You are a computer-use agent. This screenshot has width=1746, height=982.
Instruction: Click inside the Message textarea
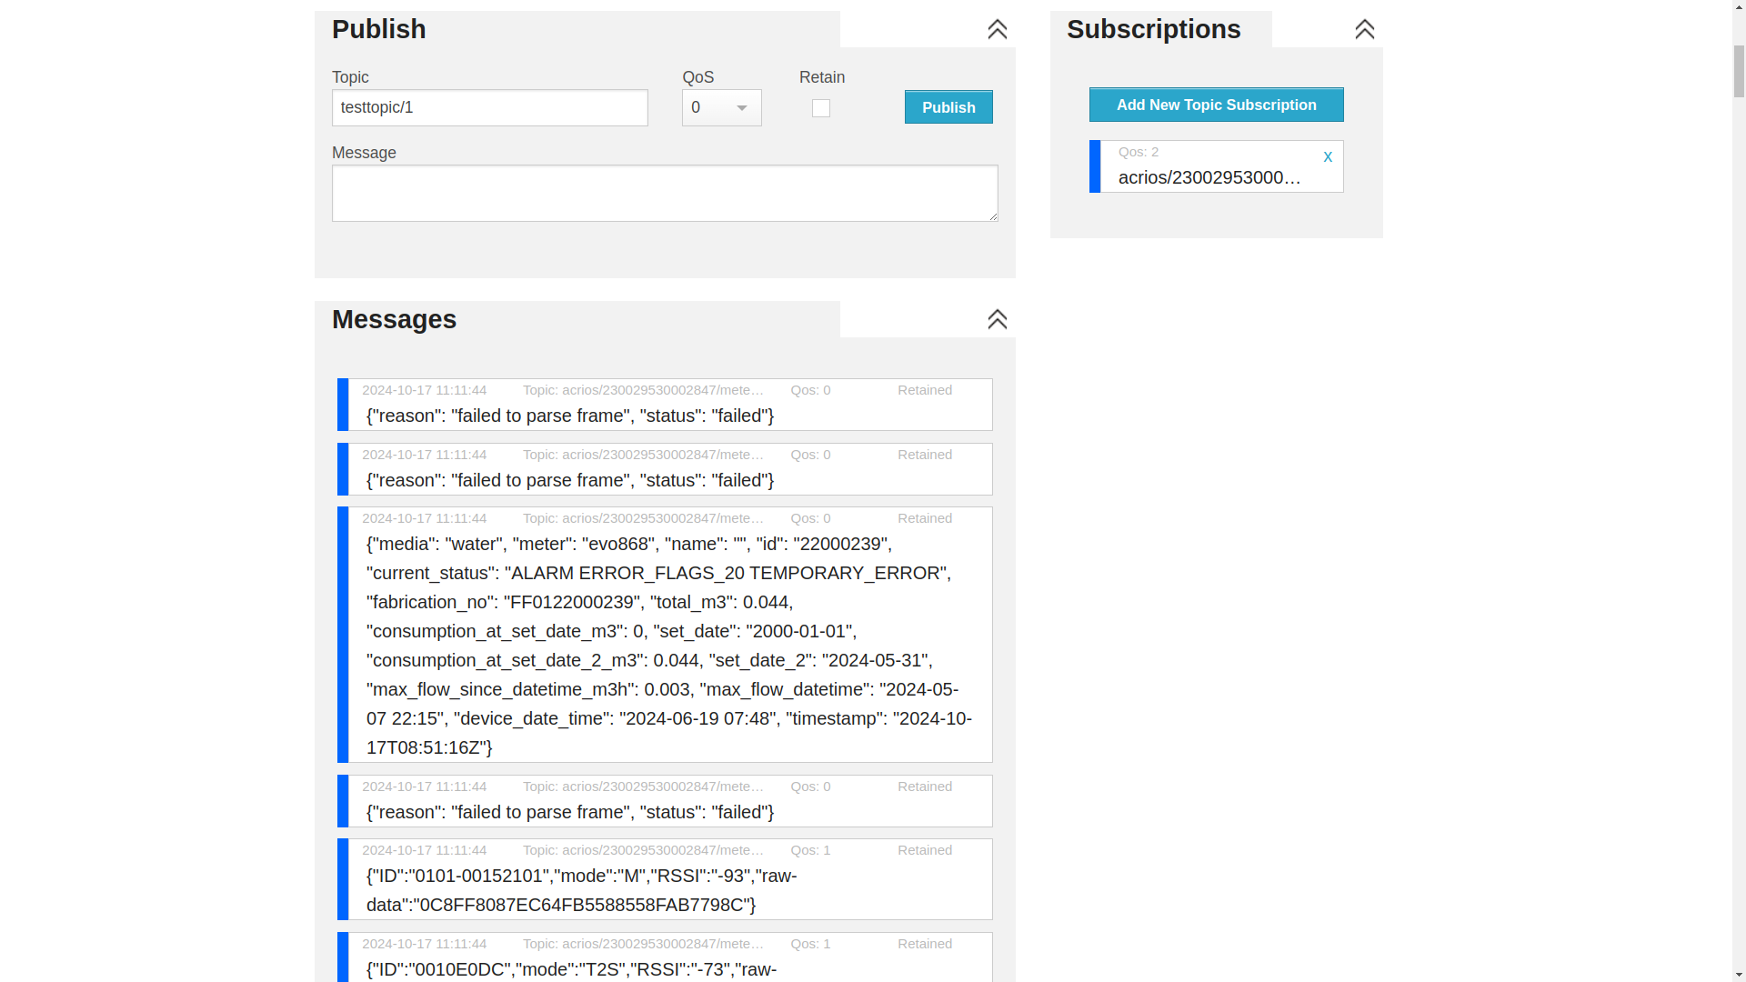tap(664, 193)
